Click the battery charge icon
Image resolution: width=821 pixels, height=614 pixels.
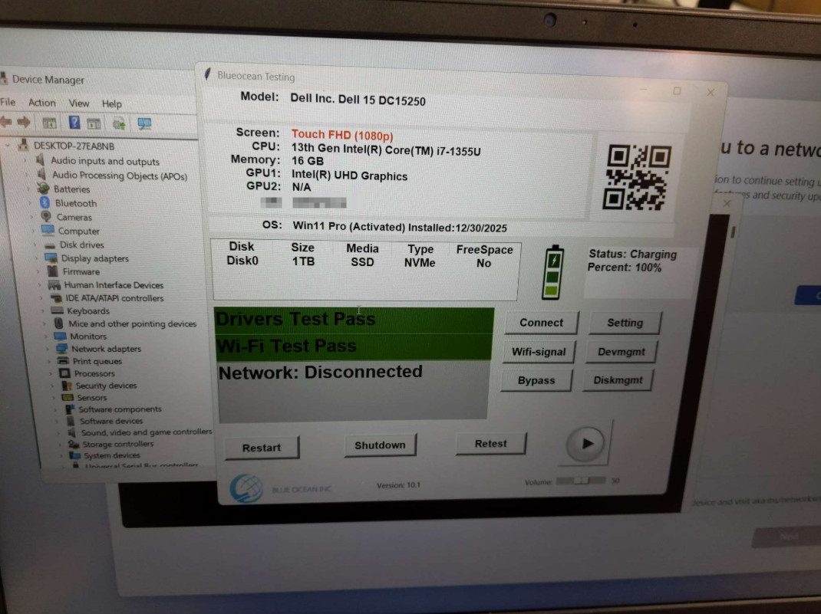pos(553,272)
